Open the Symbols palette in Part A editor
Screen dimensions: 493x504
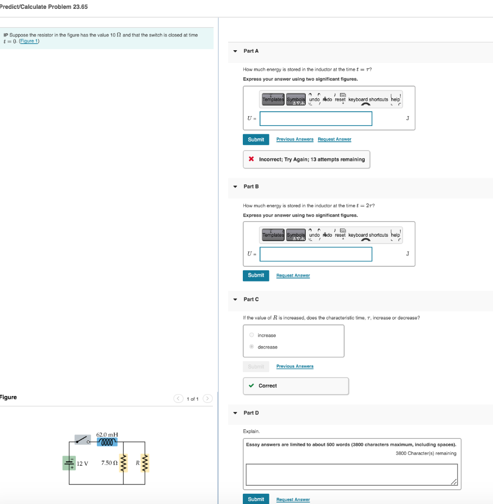[x=295, y=99]
